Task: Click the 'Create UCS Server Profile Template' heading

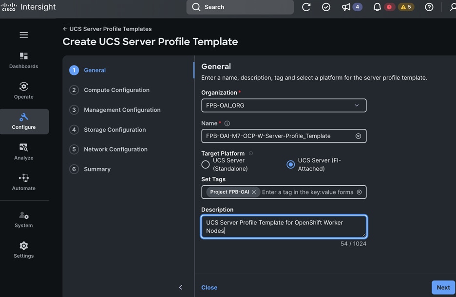Action: tap(151, 42)
